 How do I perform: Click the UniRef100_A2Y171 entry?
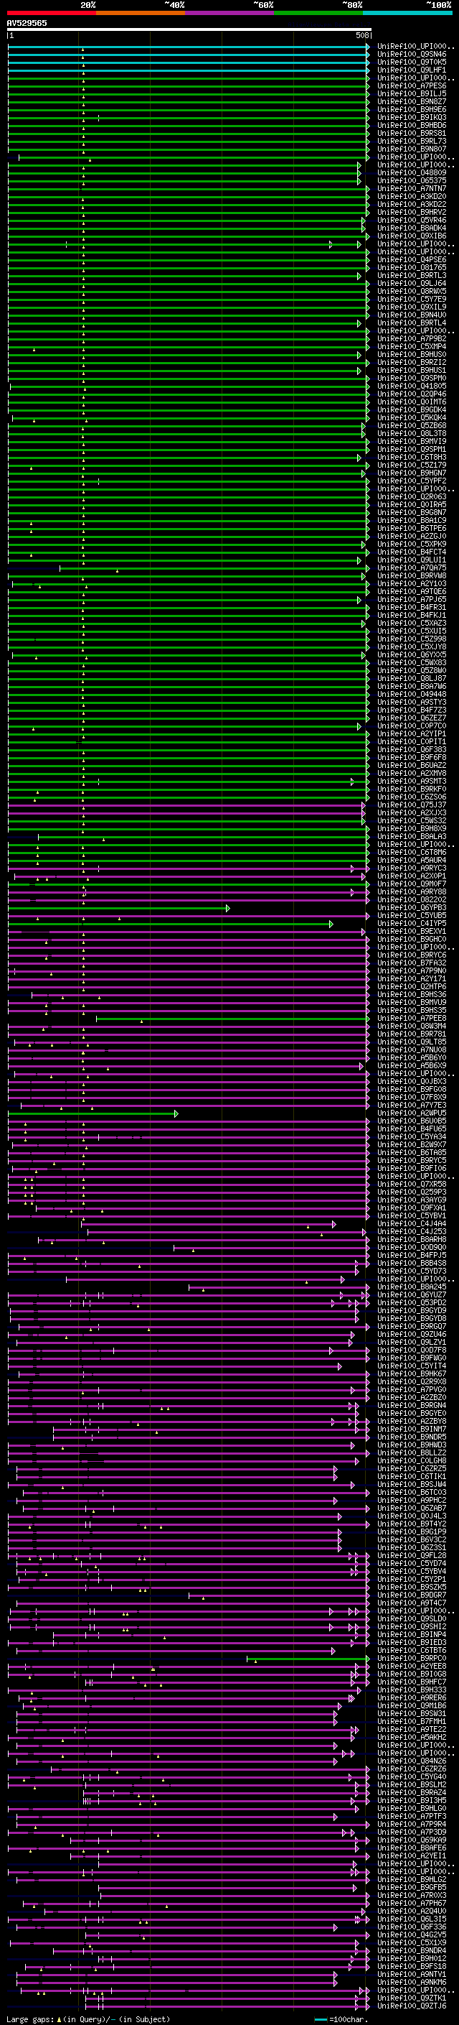click(x=412, y=980)
